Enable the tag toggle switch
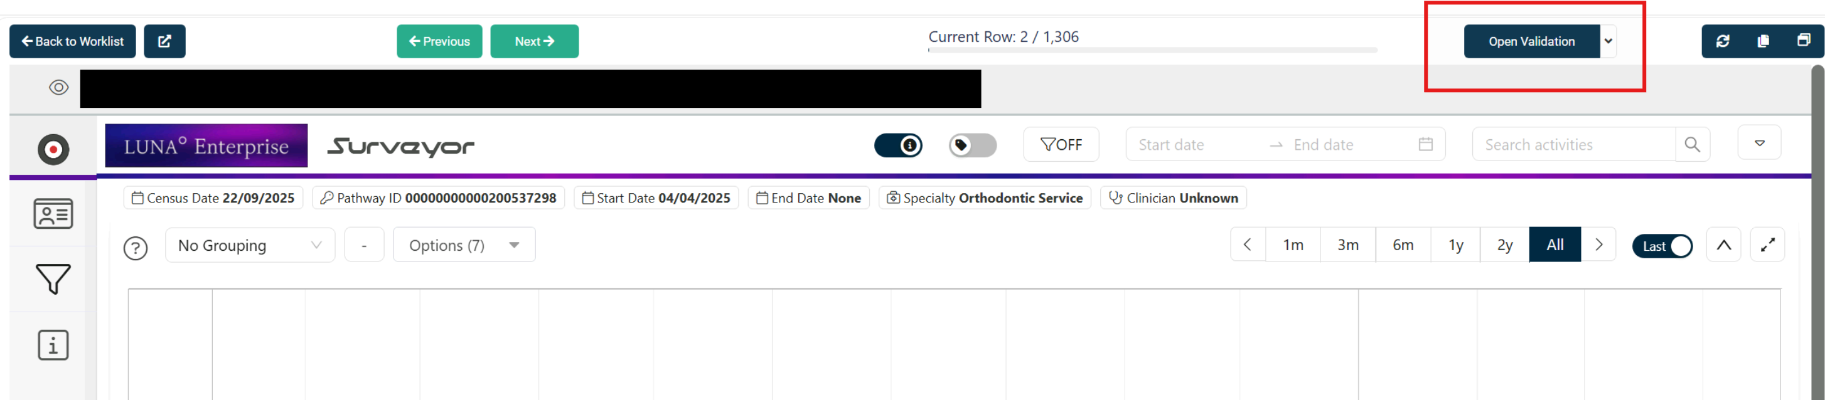 pyautogui.click(x=972, y=145)
